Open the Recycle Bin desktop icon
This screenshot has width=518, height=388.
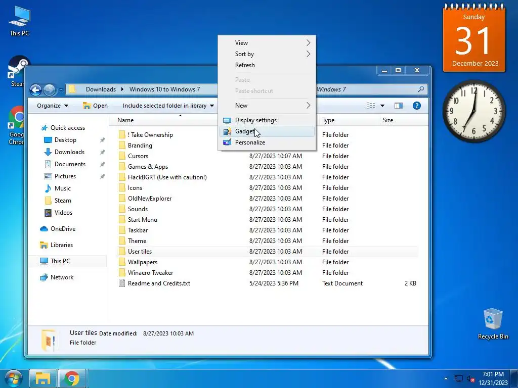(x=493, y=324)
